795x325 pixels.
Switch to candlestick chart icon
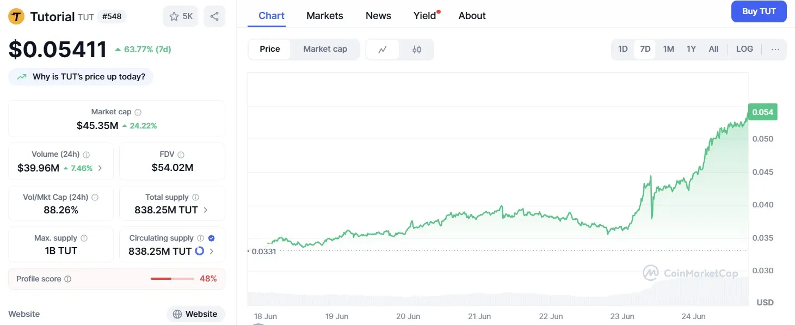(417, 49)
